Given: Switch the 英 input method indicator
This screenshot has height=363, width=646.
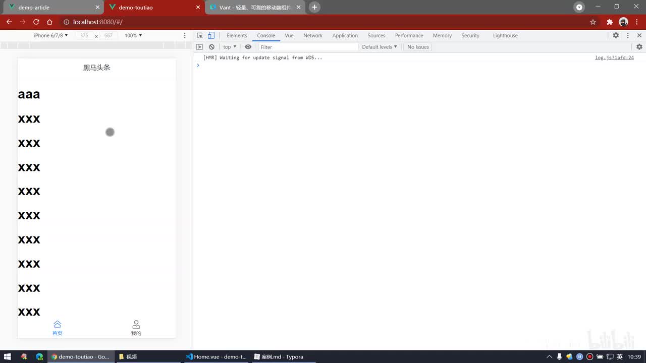Looking at the screenshot, I should pos(619,356).
